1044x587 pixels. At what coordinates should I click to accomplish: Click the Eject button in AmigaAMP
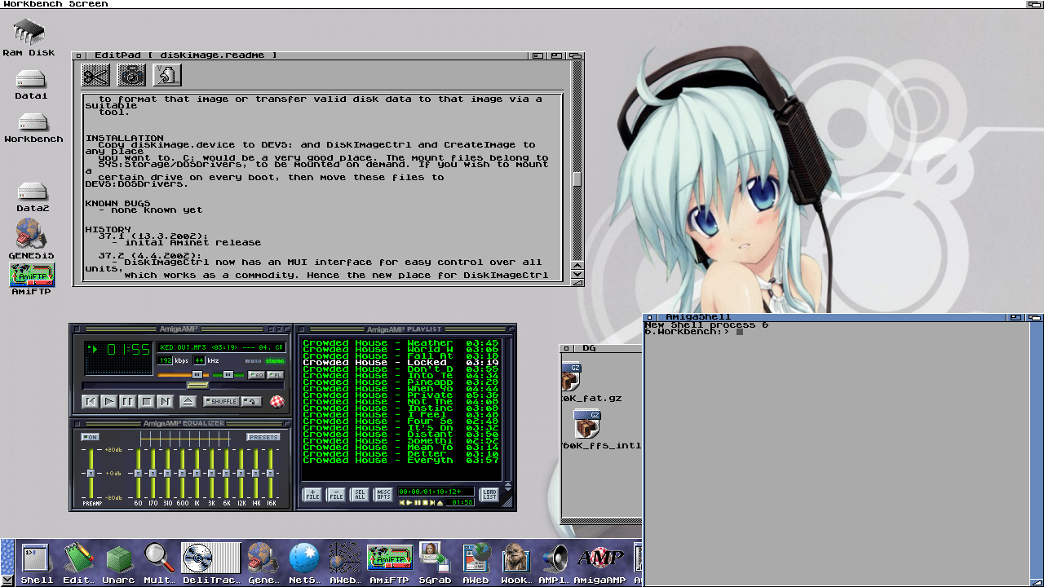pyautogui.click(x=188, y=401)
